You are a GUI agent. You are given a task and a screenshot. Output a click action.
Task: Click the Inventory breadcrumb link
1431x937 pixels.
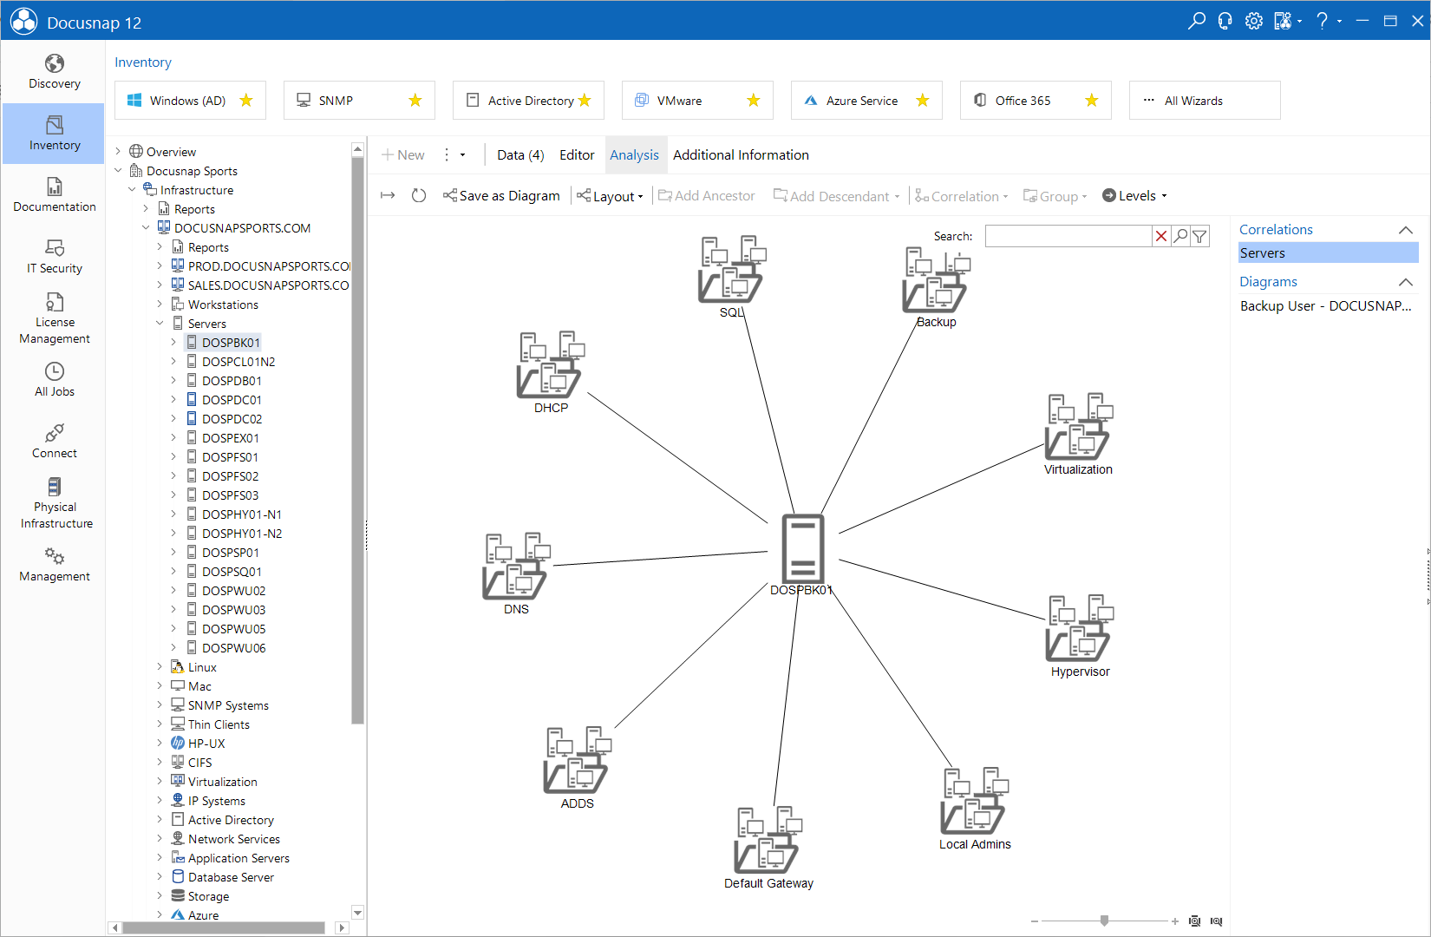coord(143,62)
